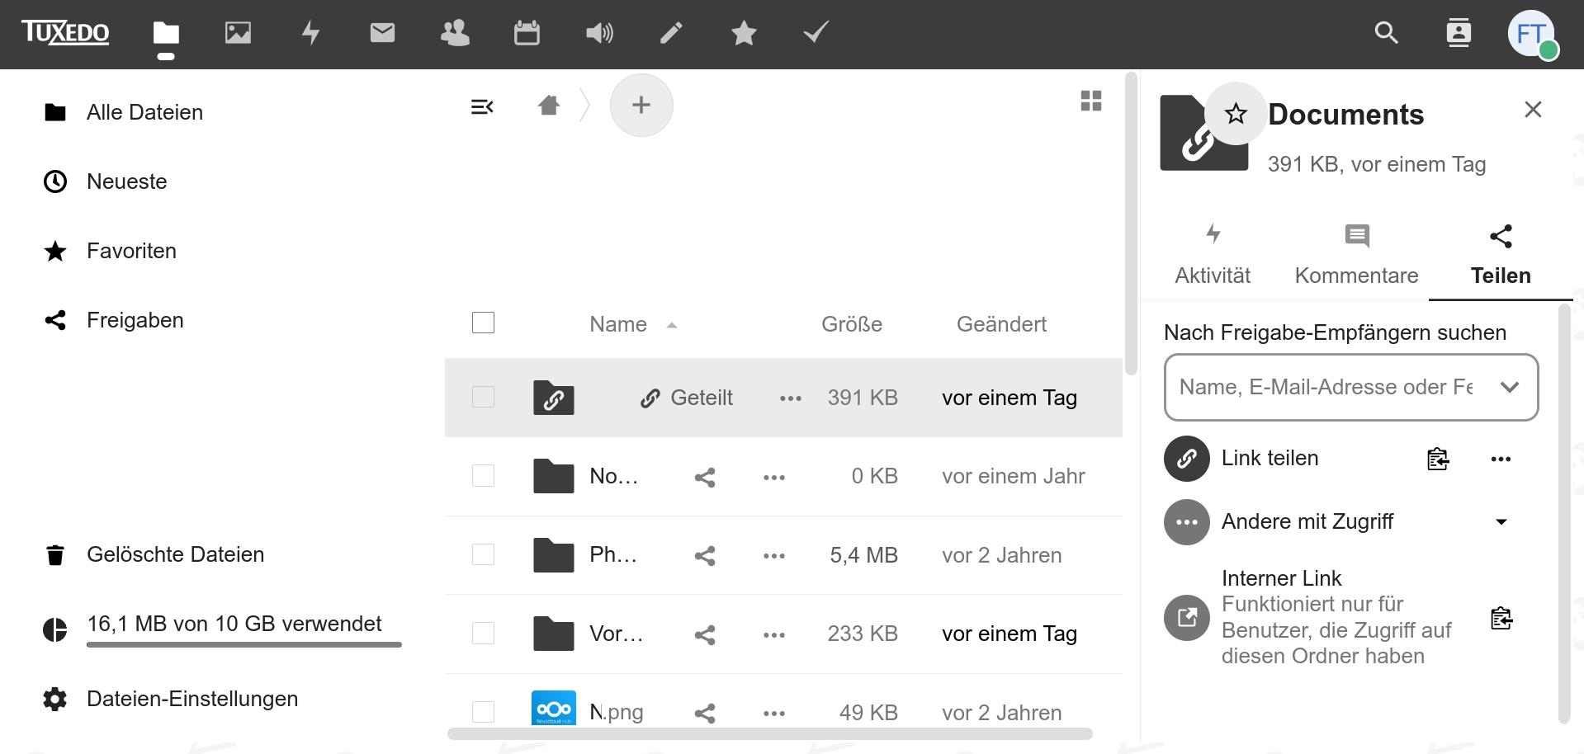
Task: Toggle the navigation collapse icon
Action: pos(482,106)
